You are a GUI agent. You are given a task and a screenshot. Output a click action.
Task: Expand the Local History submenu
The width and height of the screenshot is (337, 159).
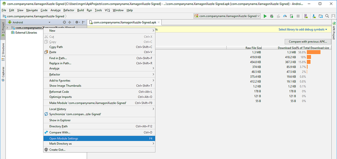(x=99, y=109)
